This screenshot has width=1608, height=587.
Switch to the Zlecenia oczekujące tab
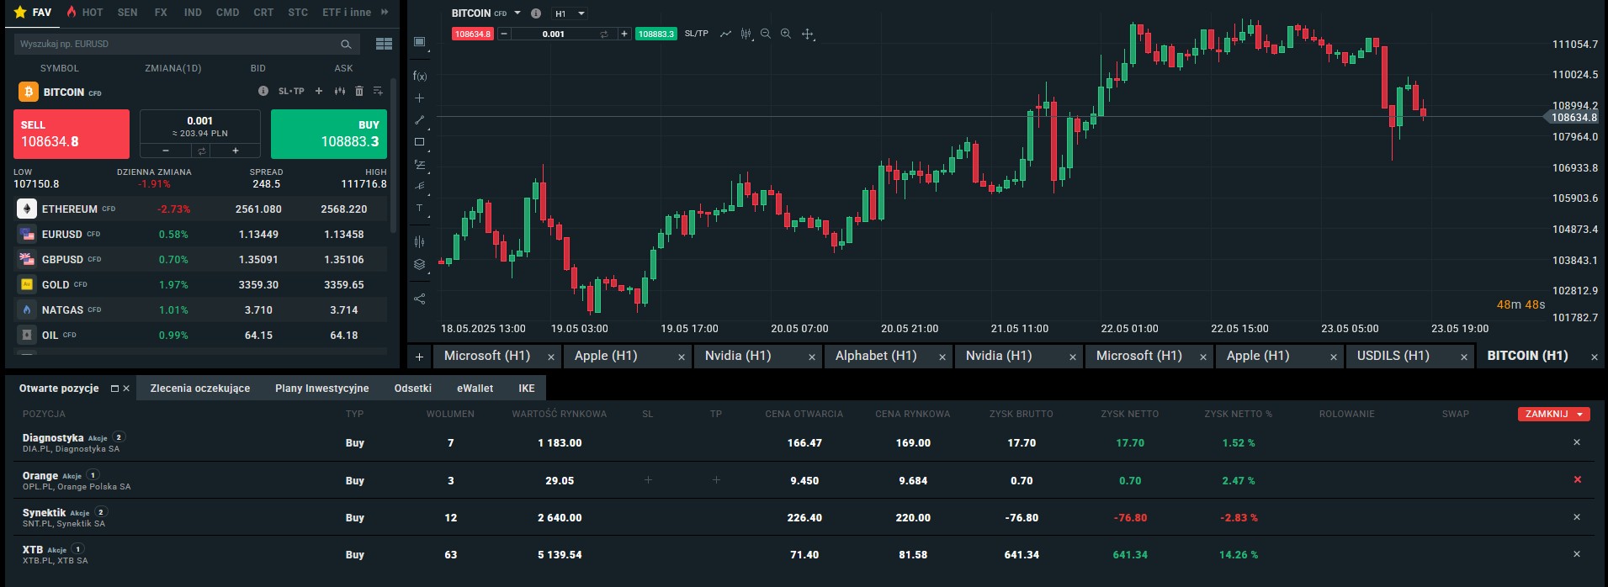point(200,389)
